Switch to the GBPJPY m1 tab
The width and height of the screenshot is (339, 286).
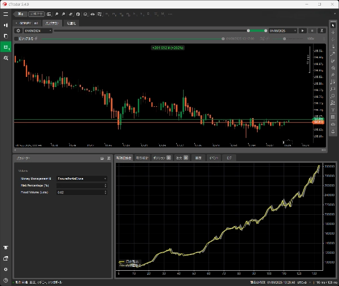28,23
